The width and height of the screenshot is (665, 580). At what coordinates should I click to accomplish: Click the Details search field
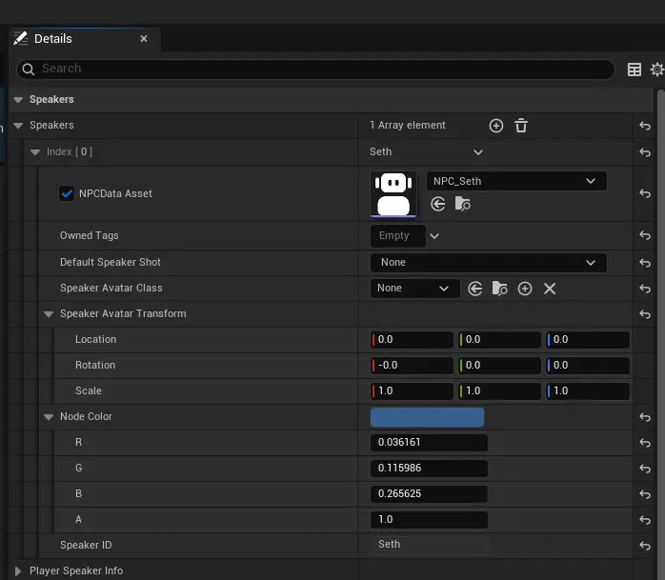coord(315,70)
